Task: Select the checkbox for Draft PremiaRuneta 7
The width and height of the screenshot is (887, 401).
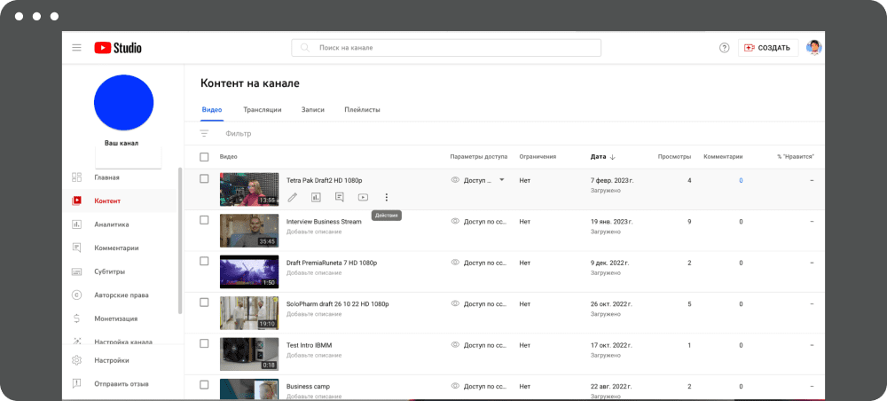Action: pyautogui.click(x=204, y=262)
